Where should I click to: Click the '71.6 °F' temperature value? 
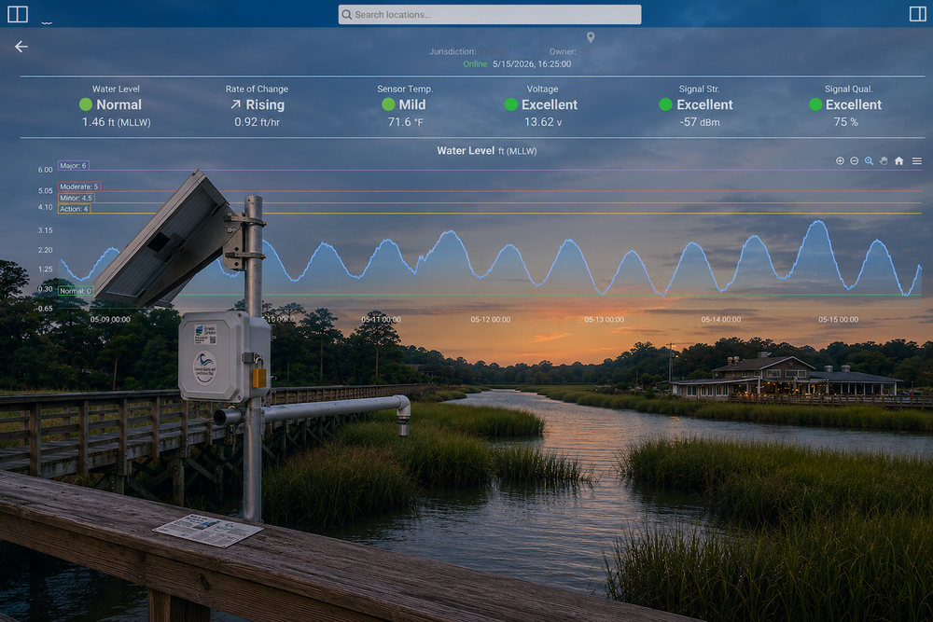[405, 122]
